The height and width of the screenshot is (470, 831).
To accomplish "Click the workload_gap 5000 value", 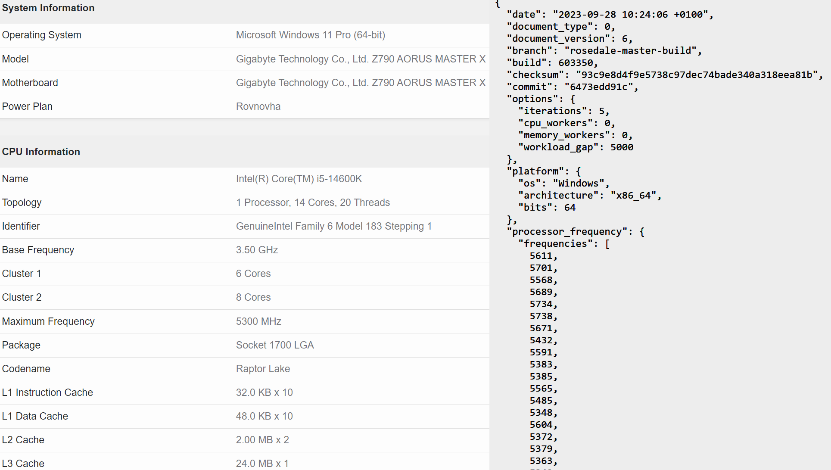I will coord(622,147).
